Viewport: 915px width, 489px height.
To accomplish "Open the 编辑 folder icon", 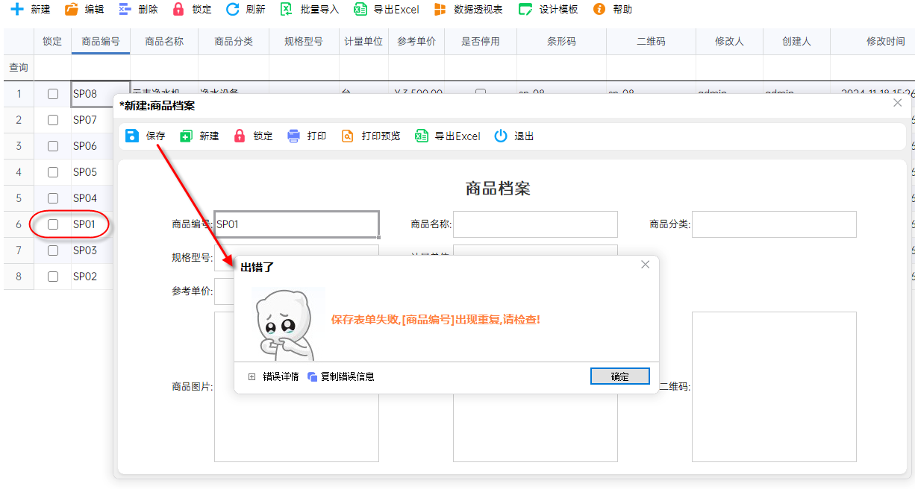I will click(x=71, y=9).
